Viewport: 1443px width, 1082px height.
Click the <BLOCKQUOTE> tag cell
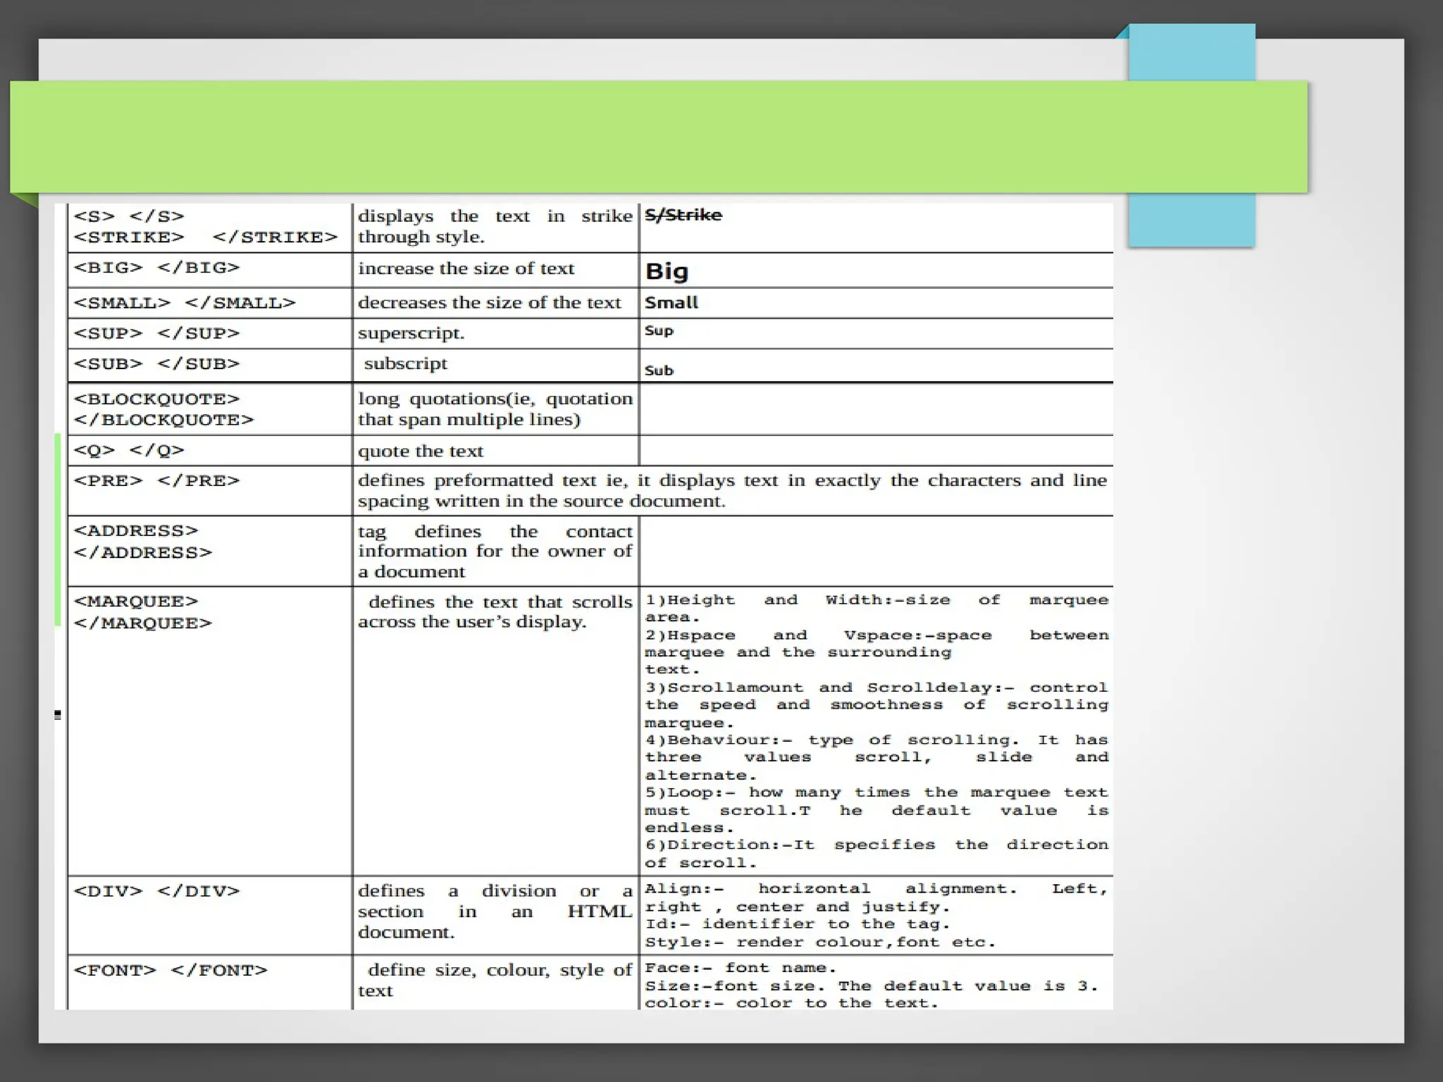(163, 409)
